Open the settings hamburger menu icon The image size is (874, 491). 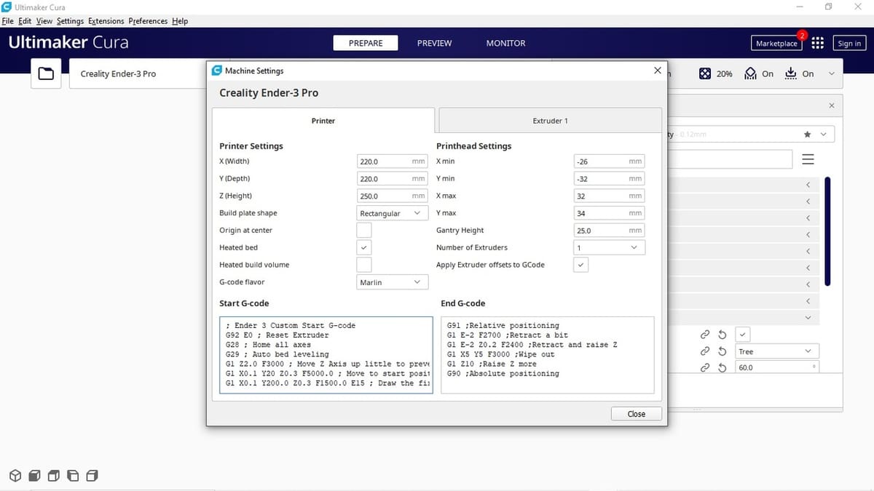(x=808, y=159)
